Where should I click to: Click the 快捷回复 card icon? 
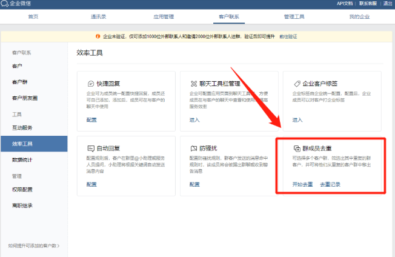[91, 84]
